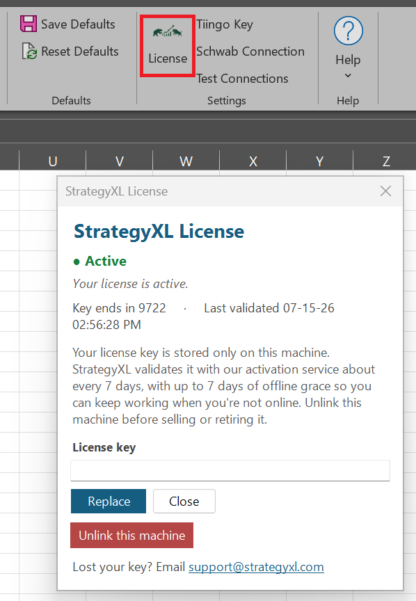Open Tiingo Key settings

pos(225,24)
